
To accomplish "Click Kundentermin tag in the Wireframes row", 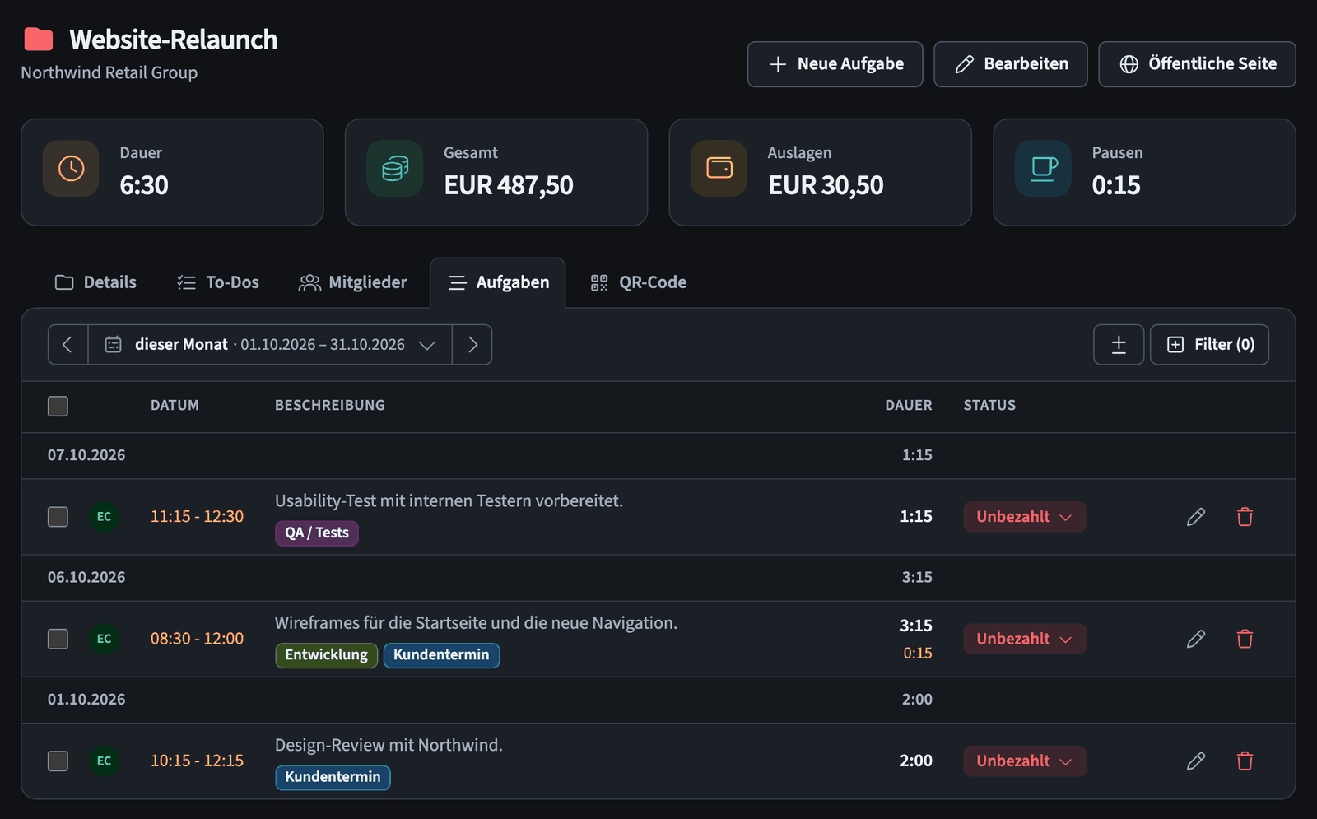I will click(x=441, y=655).
